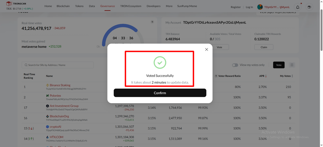Confirm the Voted Successfully dialog

(x=160, y=93)
